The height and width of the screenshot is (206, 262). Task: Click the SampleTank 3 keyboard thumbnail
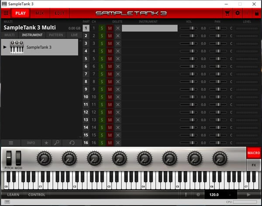click(x=17, y=47)
